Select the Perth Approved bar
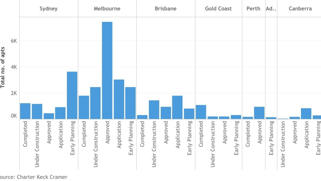 click(x=259, y=113)
